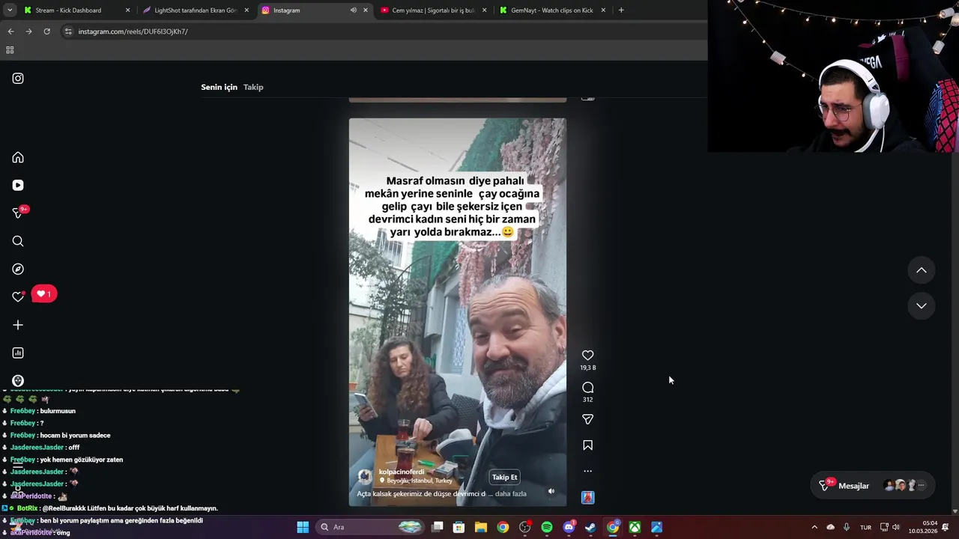The width and height of the screenshot is (959, 539).
Task: Open notifications heart icon in sidebar
Action: point(18,297)
